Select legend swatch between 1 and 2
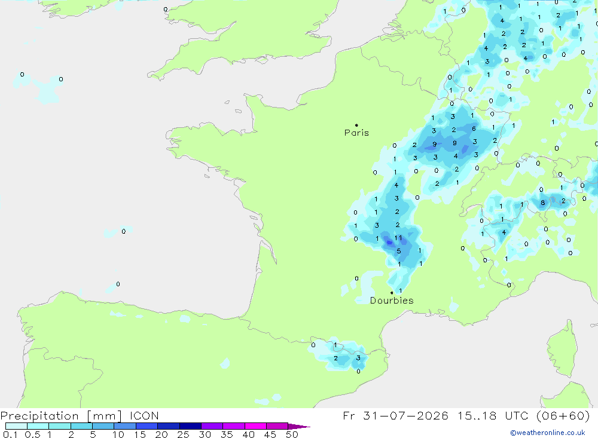This screenshot has width=598, height=438. 60,426
